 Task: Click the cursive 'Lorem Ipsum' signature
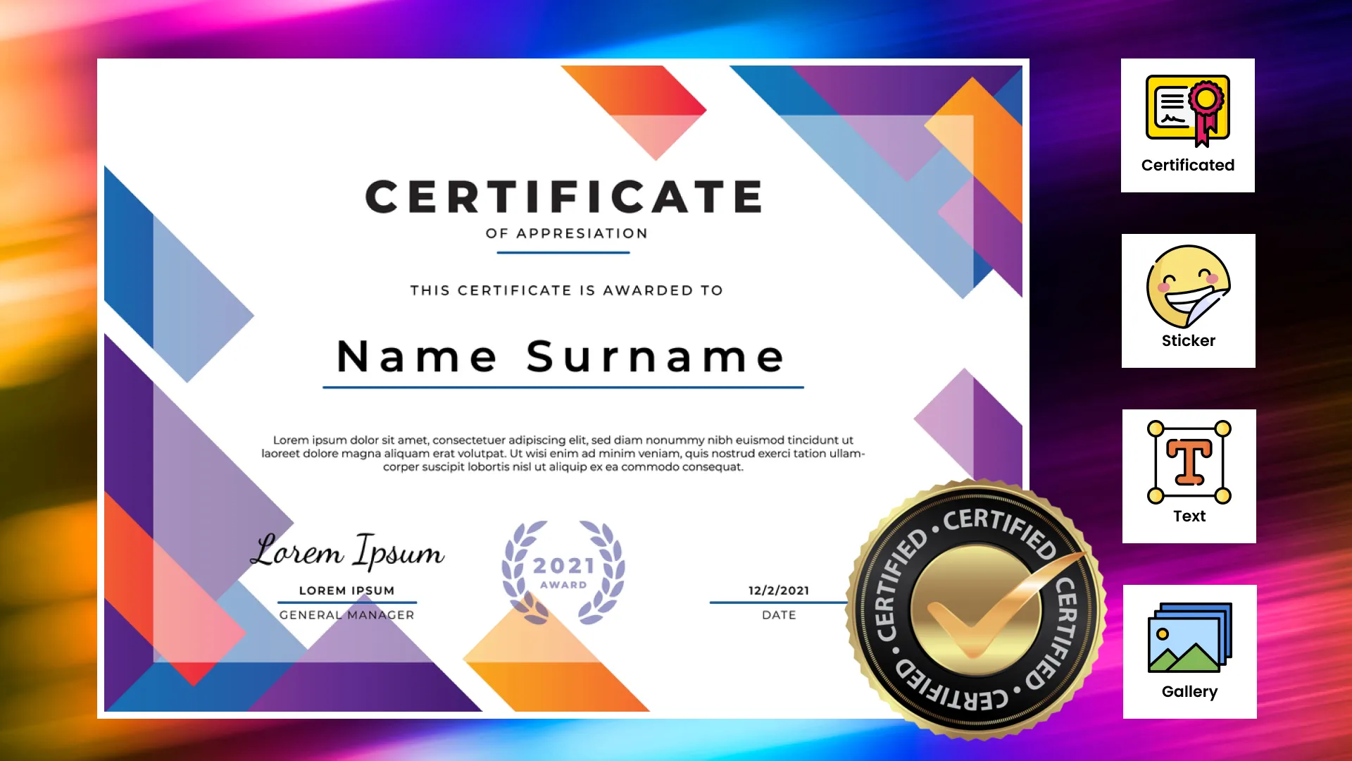click(347, 551)
